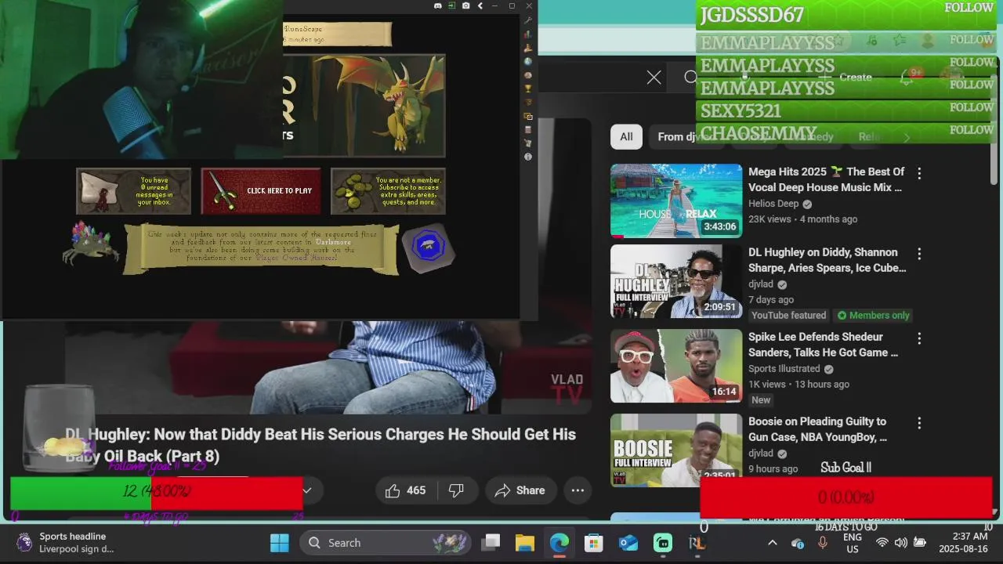
Task: Open Outlook from taskbar
Action: [x=628, y=542]
